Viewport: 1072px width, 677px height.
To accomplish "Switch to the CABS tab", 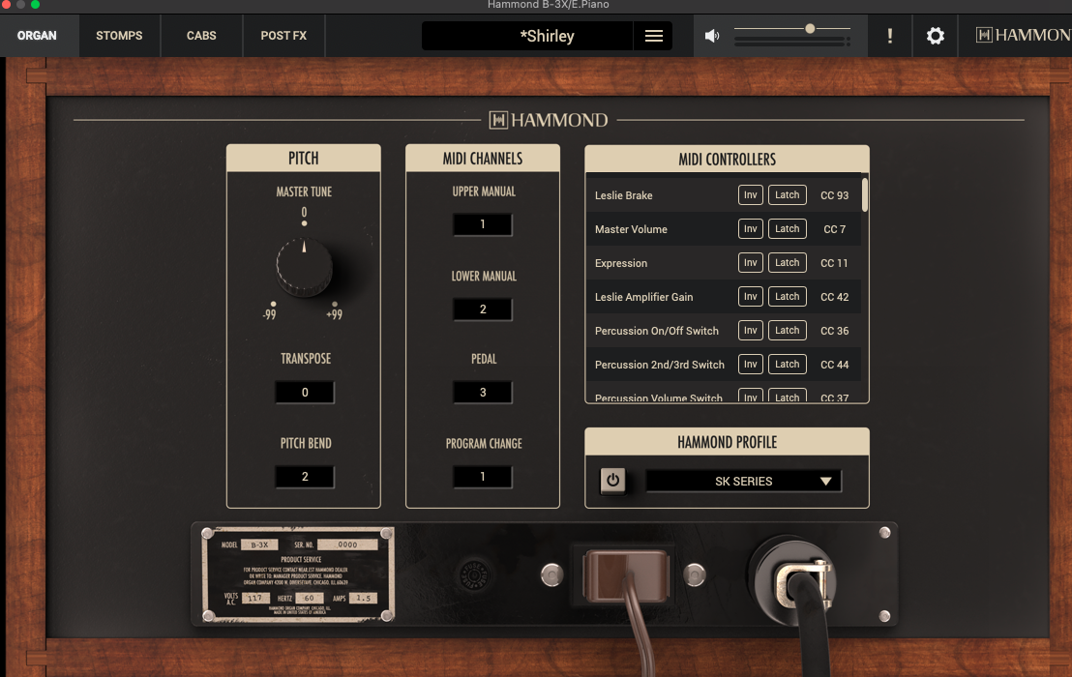I will [201, 36].
